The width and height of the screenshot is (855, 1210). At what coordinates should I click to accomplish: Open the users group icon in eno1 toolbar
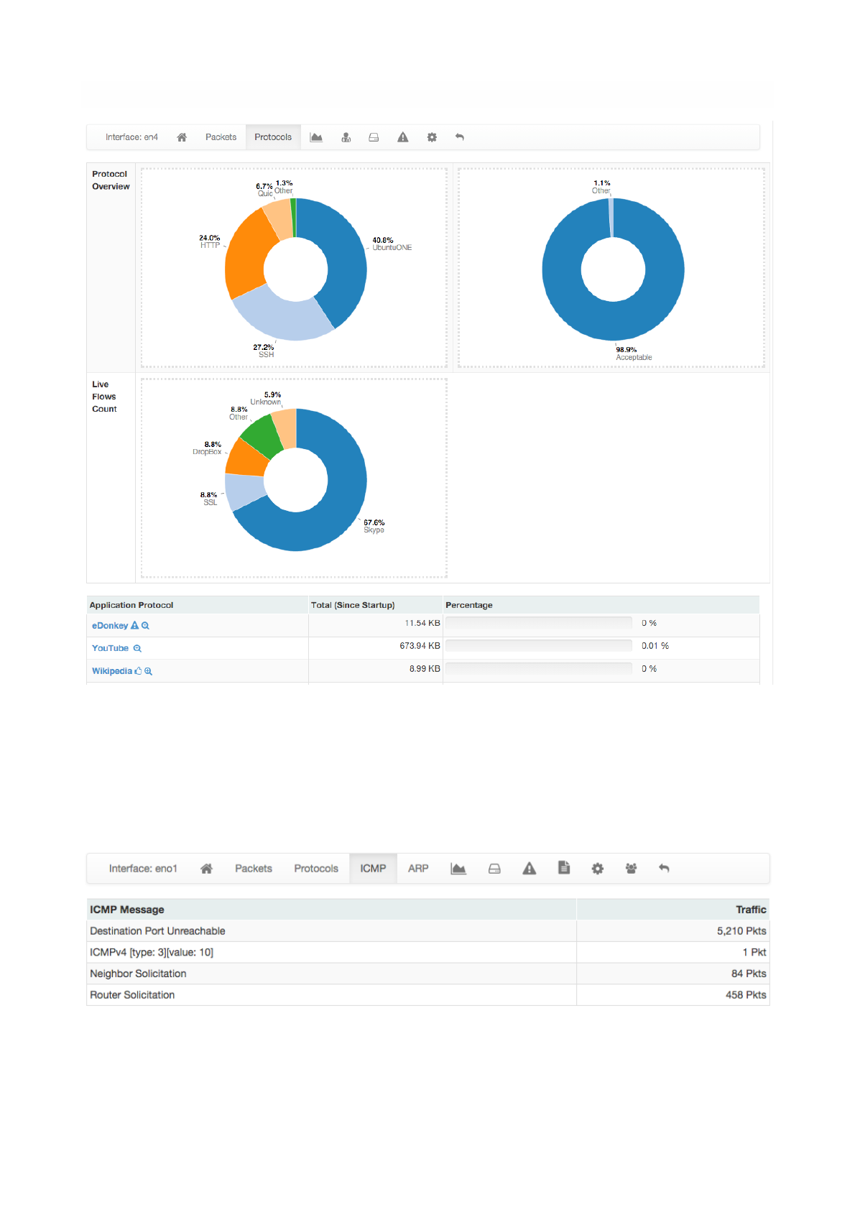coord(631,869)
